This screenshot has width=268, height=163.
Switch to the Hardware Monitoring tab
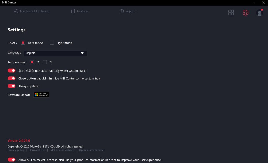[x=32, y=11]
